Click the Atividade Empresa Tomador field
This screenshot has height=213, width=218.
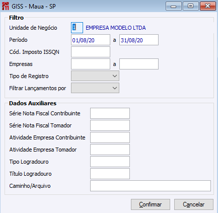[x=110, y=150]
